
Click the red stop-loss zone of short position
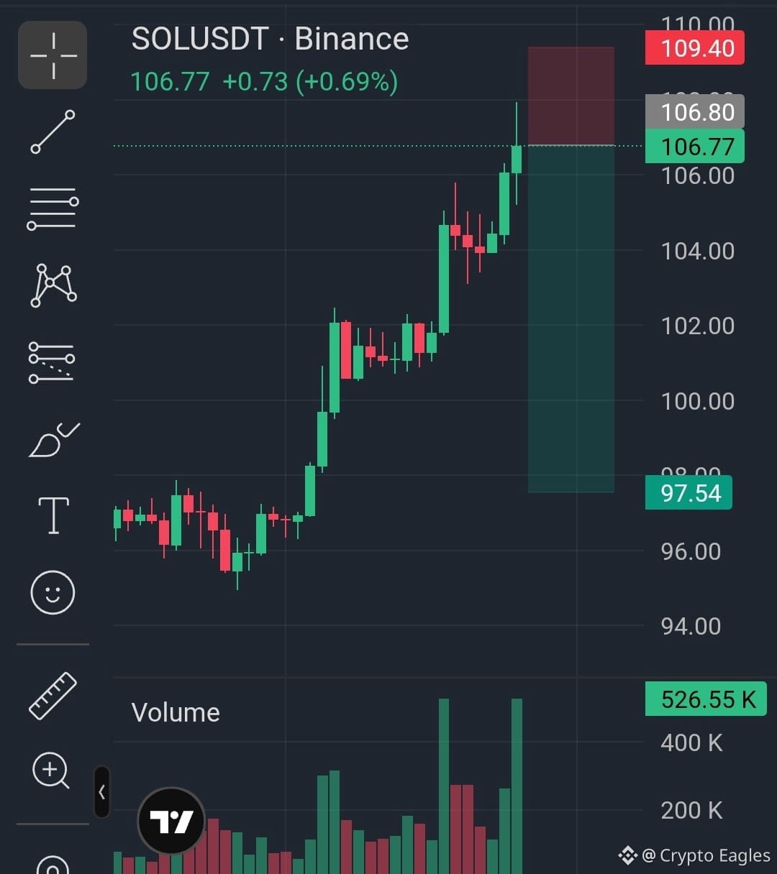point(571,96)
